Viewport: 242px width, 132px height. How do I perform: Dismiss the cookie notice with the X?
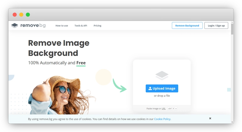coord(210,118)
